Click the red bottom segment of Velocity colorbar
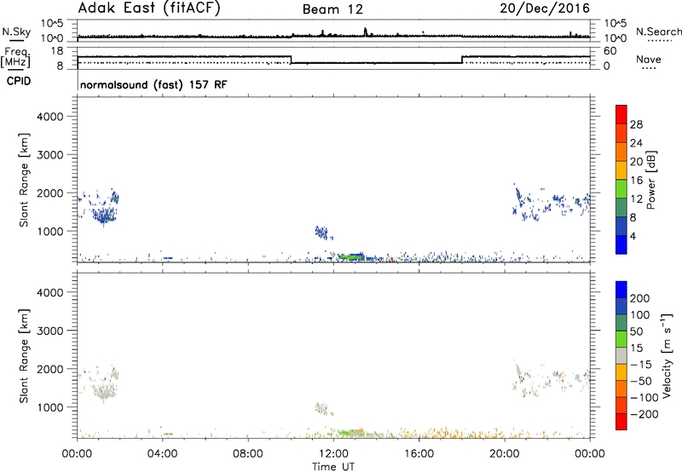The image size is (682, 472). click(x=621, y=422)
